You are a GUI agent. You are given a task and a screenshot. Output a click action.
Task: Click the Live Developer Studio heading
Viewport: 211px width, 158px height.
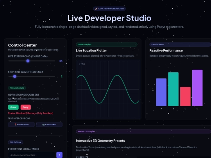(109, 18)
